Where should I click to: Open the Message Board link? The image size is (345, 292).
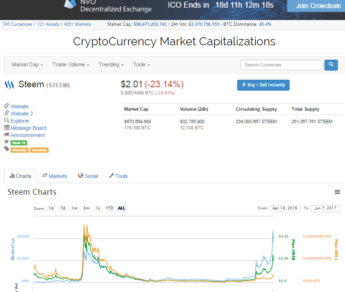(x=28, y=128)
